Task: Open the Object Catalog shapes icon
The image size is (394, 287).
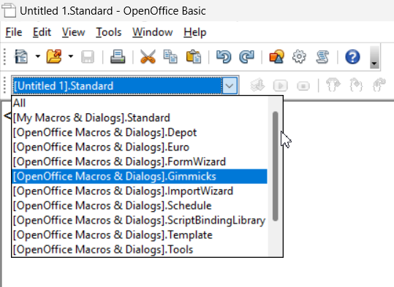Action: [276, 56]
